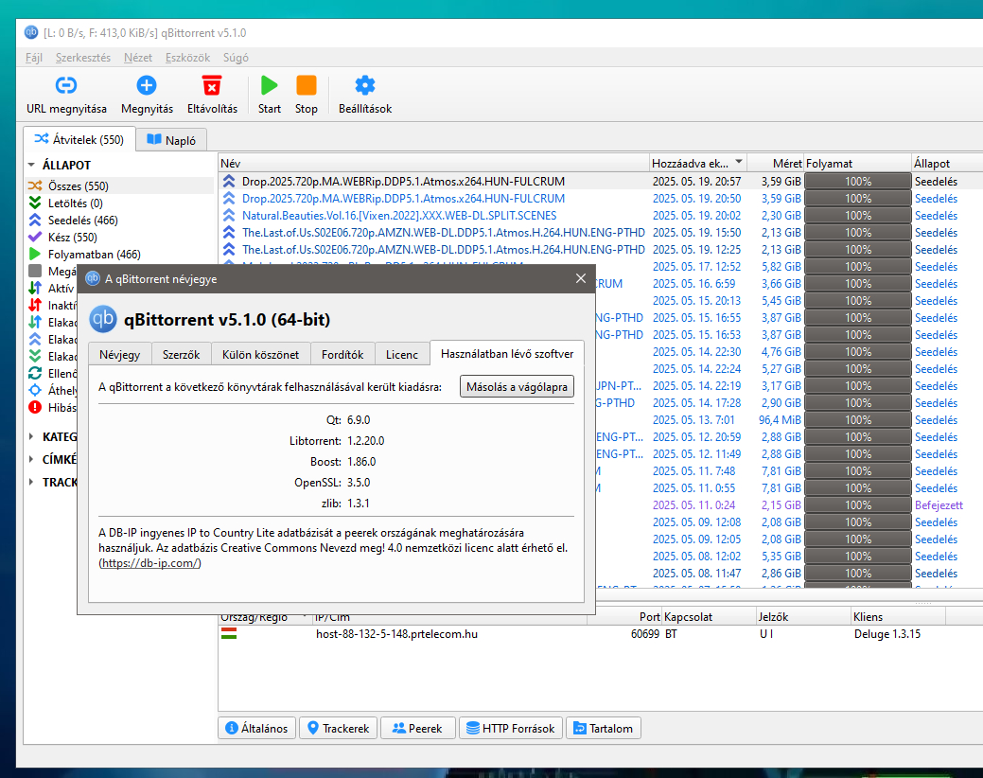Select the Kész (550) filter
Screen dimensions: 983x778
72,237
